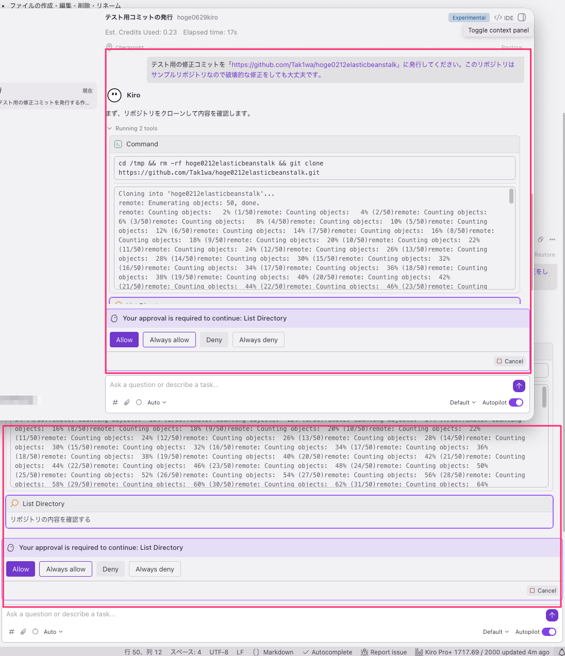Screen dimensions: 565x656
Task: Open the Default dropdown in popup
Action: coord(462,402)
